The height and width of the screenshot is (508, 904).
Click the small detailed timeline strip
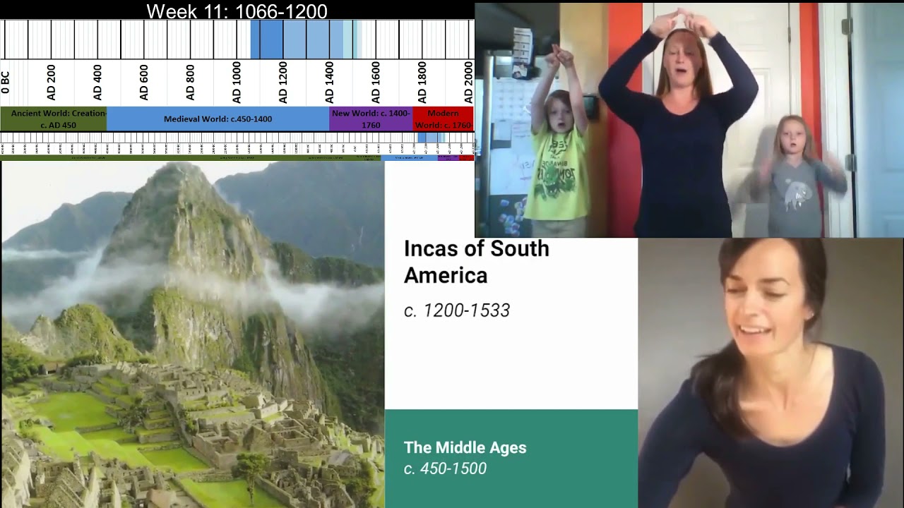tap(237, 147)
